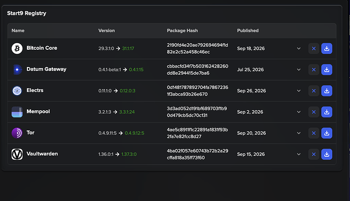Click new version 0.12.0:3 for Electrs
Screen dimensions: 350x201
pos(127,91)
